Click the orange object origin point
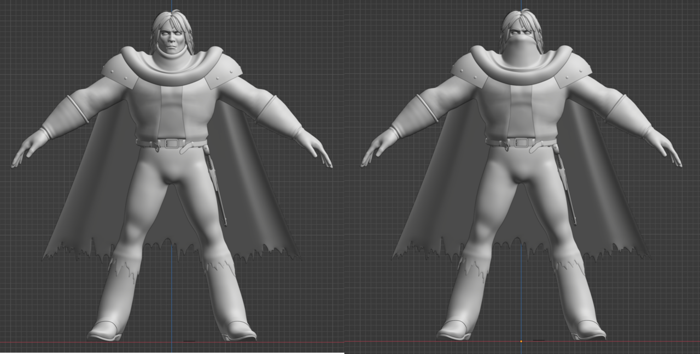The width and height of the screenshot is (700, 354). tap(521, 341)
